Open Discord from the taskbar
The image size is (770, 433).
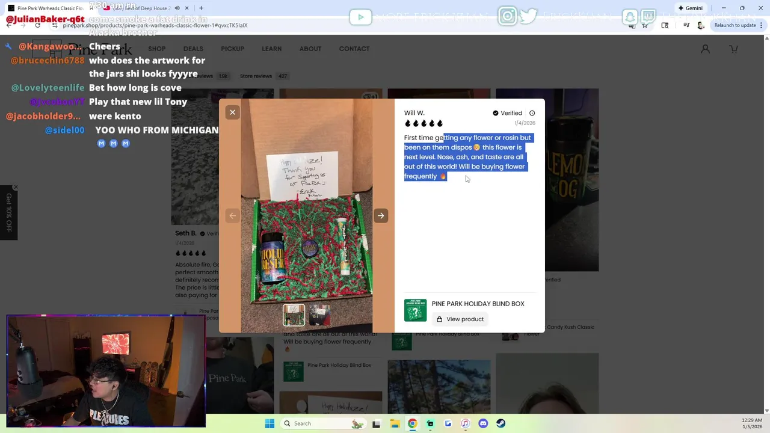tap(483, 423)
